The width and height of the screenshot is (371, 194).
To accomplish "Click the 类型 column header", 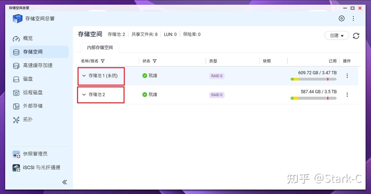I will click(x=213, y=61).
